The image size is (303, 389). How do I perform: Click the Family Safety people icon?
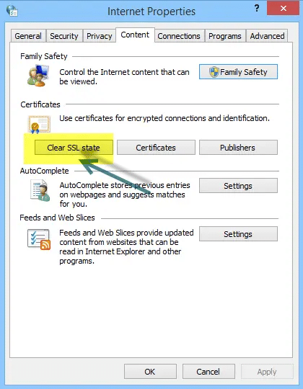(38, 76)
